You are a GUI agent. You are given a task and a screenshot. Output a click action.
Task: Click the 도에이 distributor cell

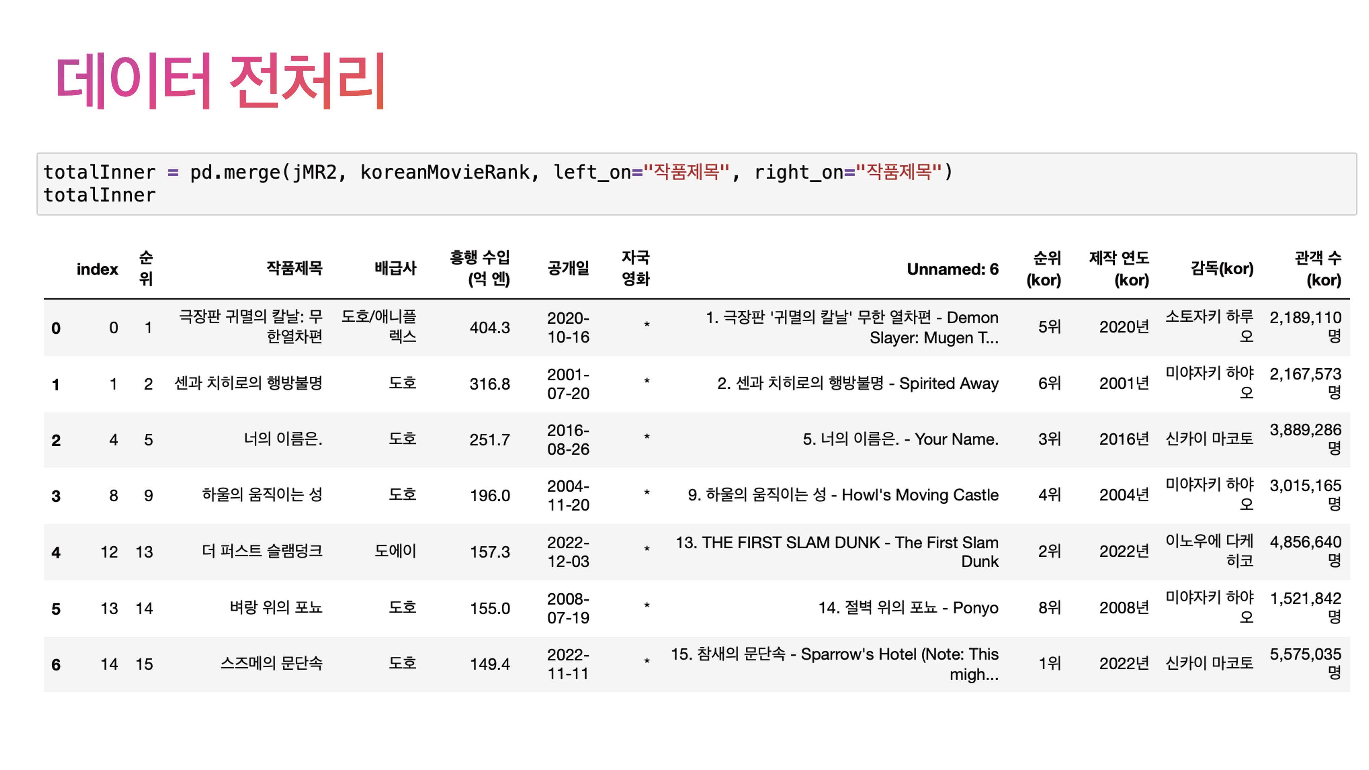tap(395, 552)
